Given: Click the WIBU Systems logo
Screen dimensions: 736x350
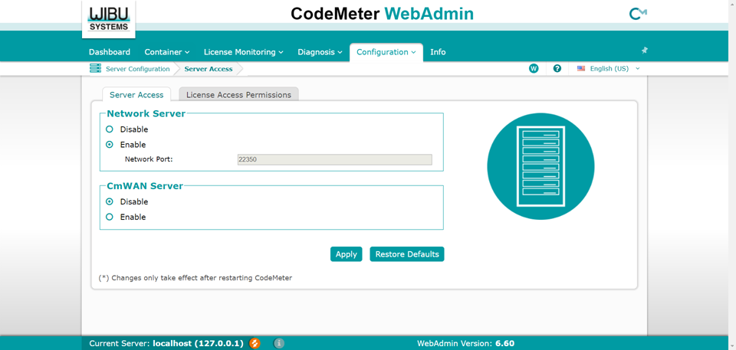Looking at the screenshot, I should click(x=109, y=18).
